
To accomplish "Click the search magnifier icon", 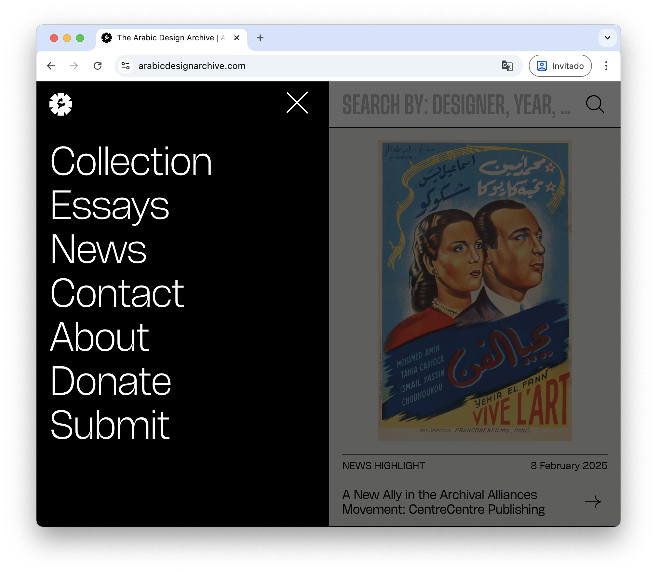I will [x=595, y=104].
